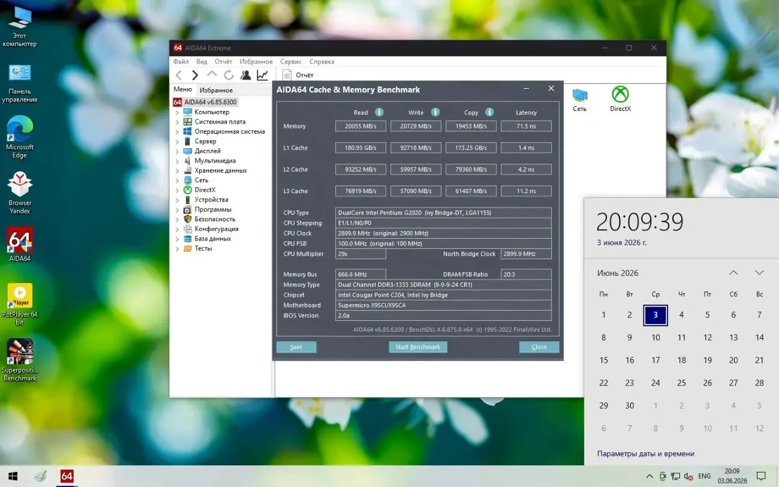Switch to the Меню sidebar tab
779x487 pixels.
(x=183, y=89)
